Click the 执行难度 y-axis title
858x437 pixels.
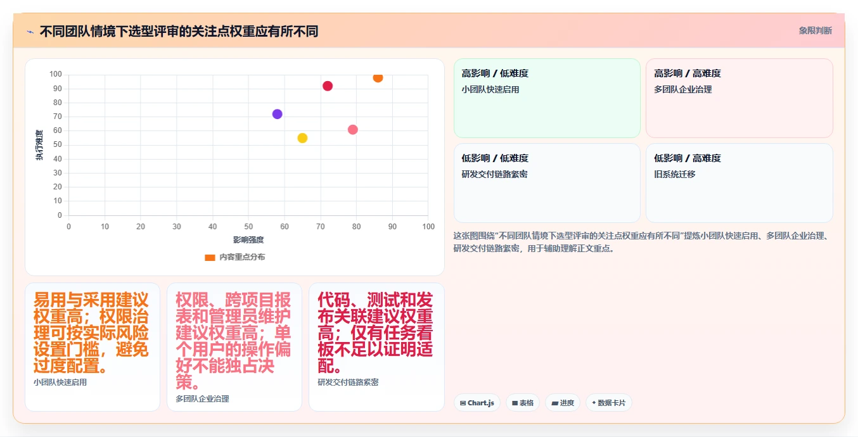(x=39, y=145)
